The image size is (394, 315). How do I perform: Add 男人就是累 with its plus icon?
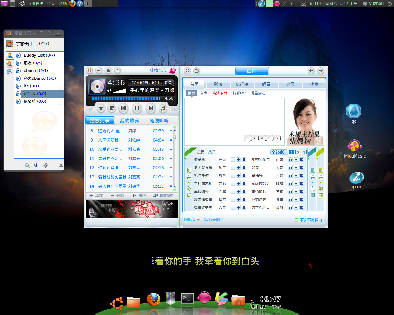pyautogui.click(x=238, y=168)
